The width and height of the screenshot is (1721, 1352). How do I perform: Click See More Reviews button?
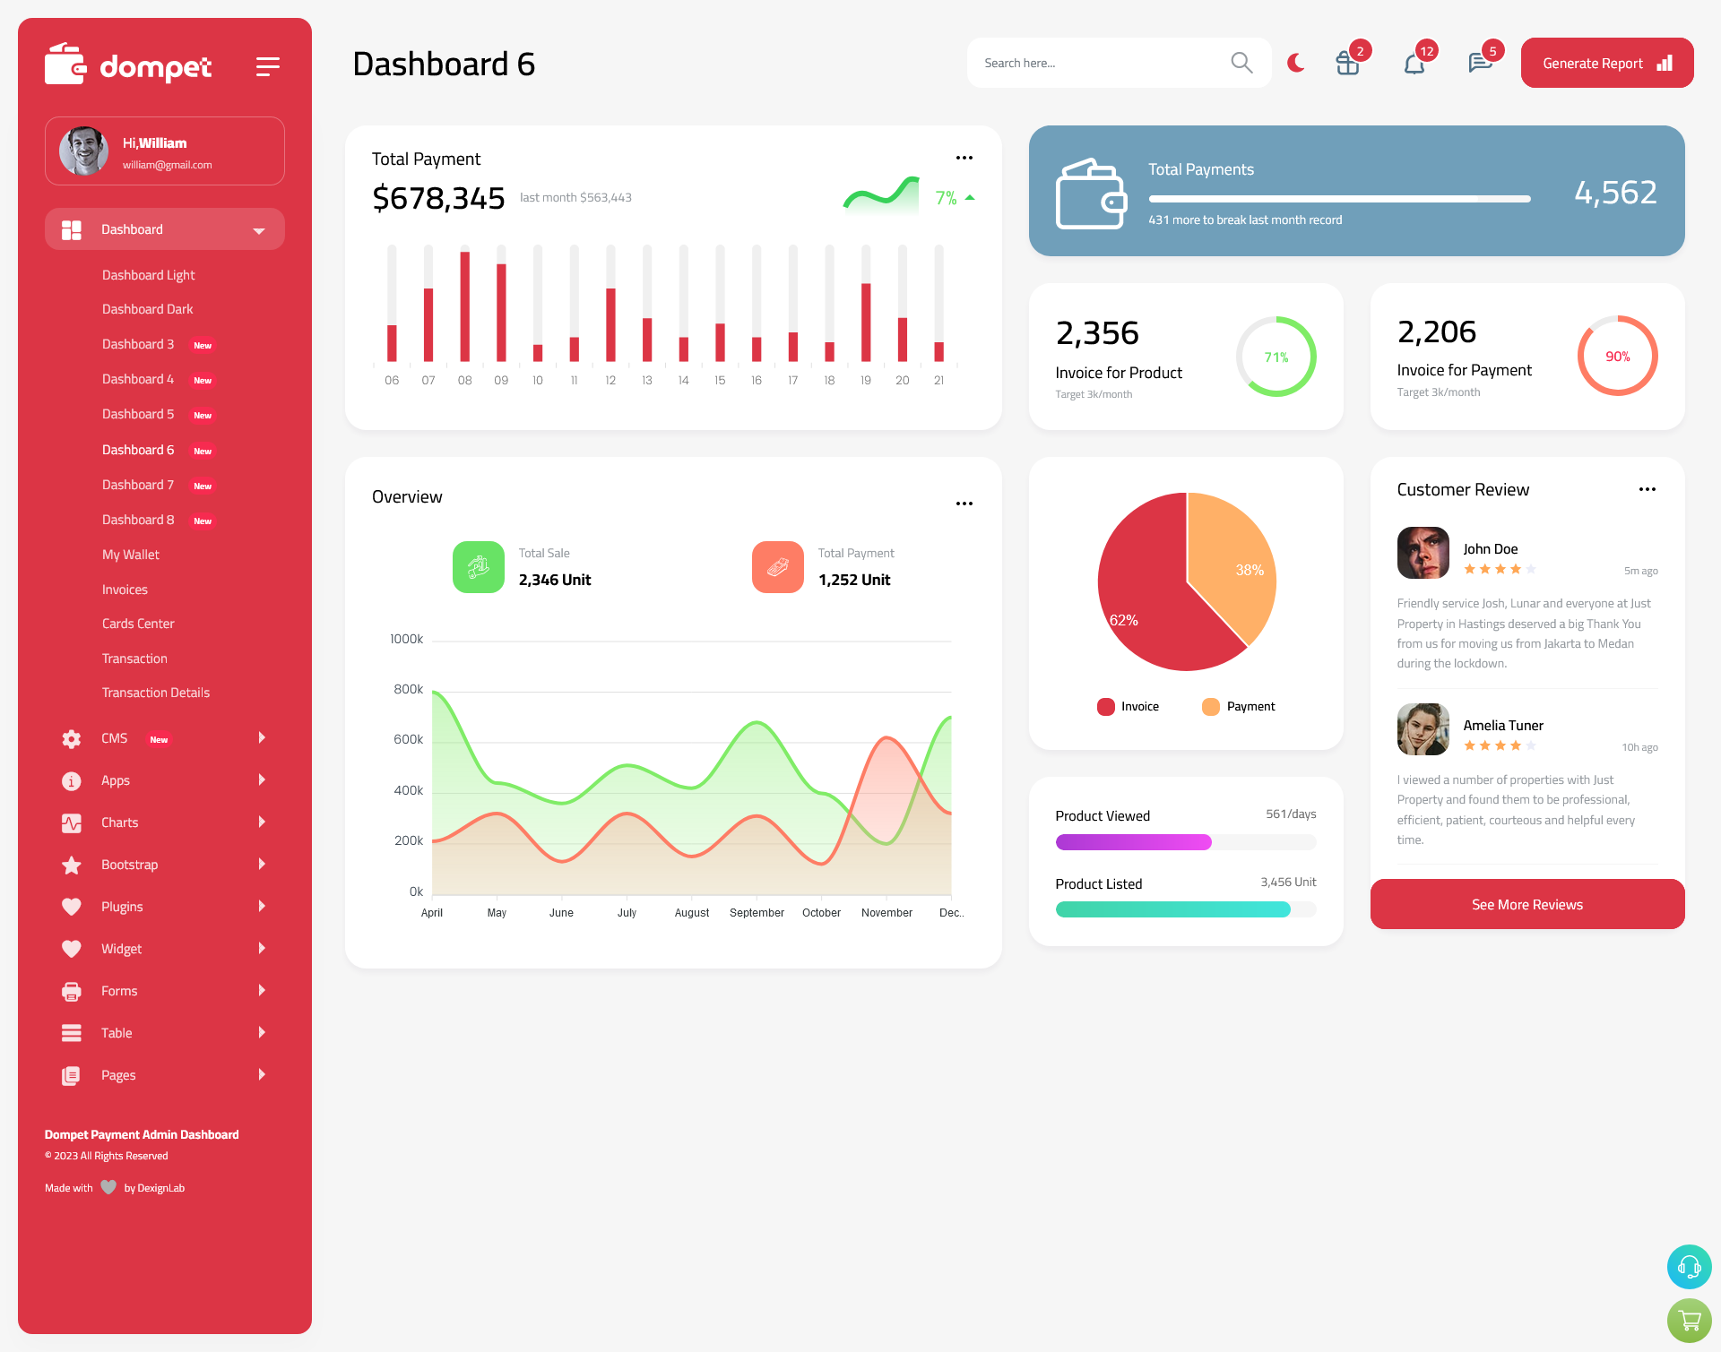pyautogui.click(x=1526, y=904)
